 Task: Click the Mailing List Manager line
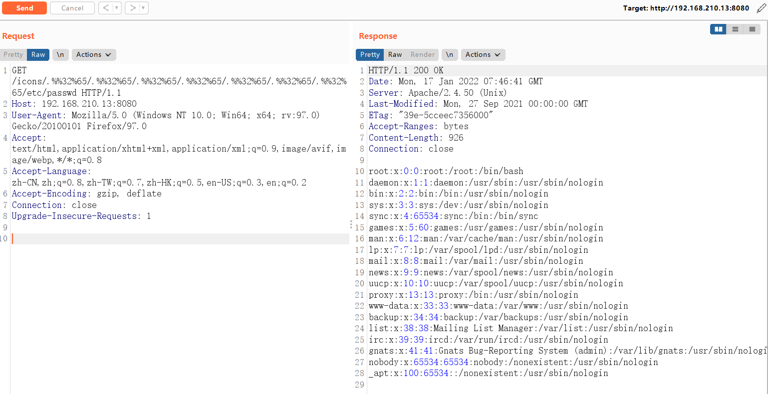point(521,328)
